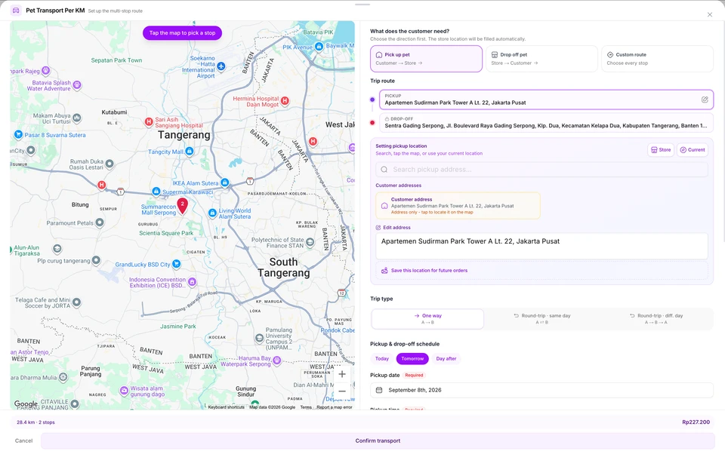Click Sari Asih Sangiang Hospital marker
Image resolution: width=725 pixels, height=454 pixels.
[x=149, y=121]
